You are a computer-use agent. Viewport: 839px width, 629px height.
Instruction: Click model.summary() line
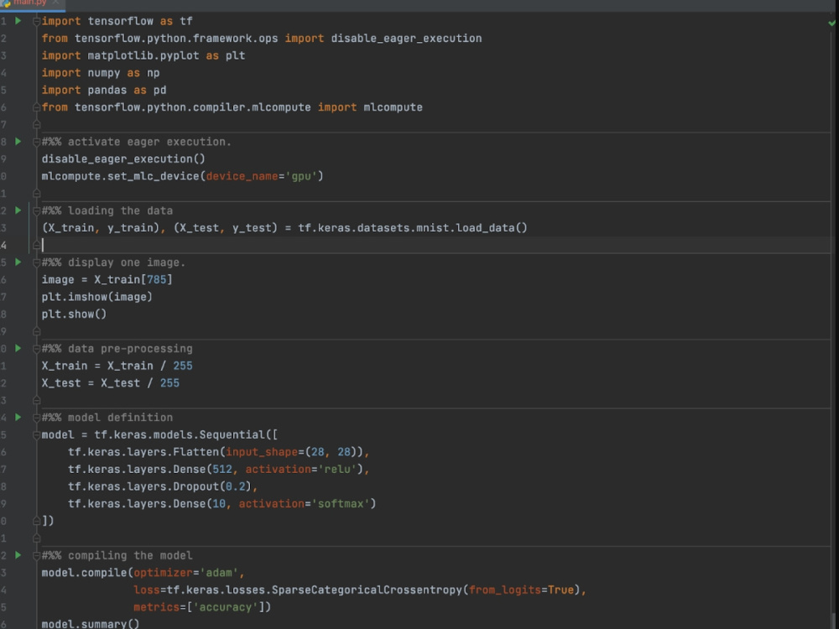pos(91,624)
